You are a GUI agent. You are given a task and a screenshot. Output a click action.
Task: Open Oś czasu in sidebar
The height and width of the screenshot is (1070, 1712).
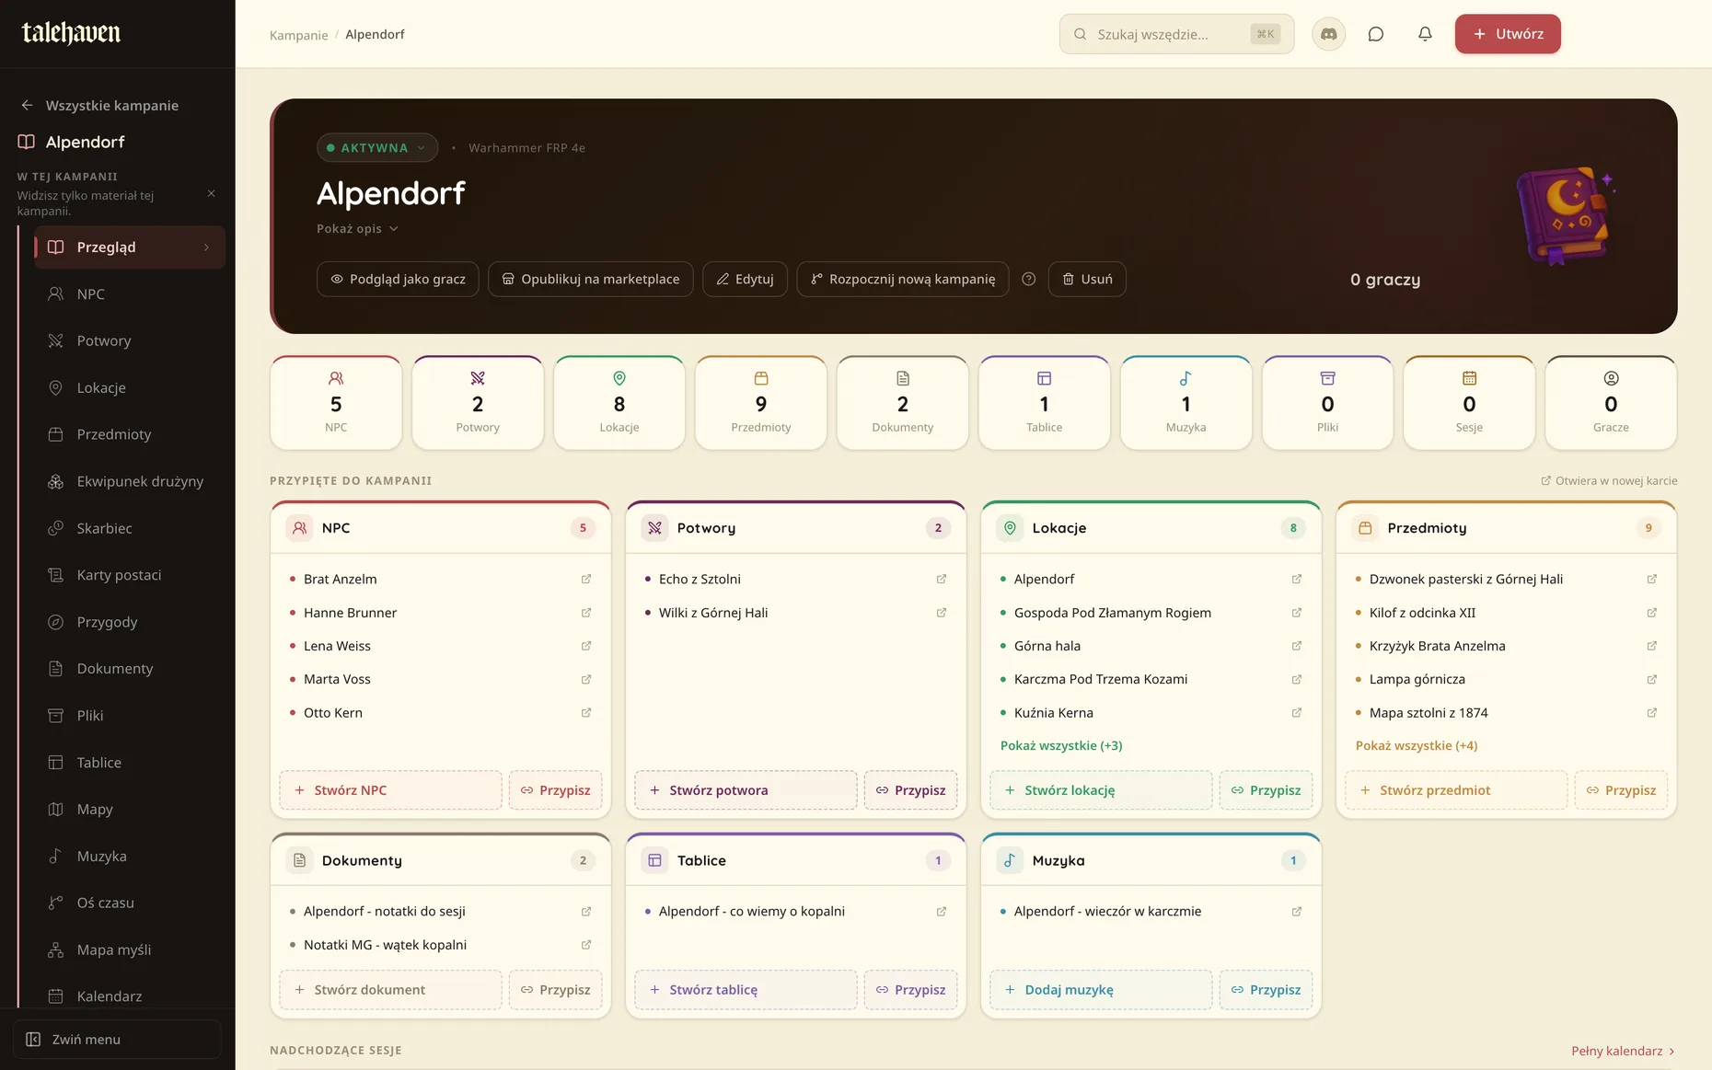pyautogui.click(x=130, y=903)
